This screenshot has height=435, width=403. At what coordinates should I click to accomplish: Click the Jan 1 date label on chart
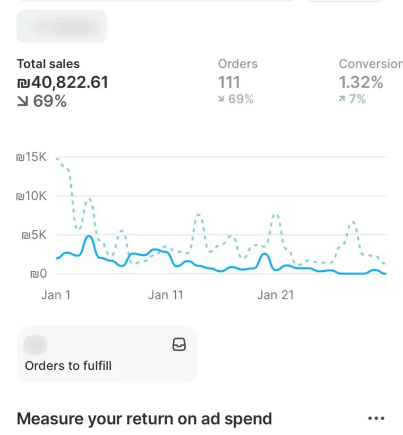click(56, 295)
